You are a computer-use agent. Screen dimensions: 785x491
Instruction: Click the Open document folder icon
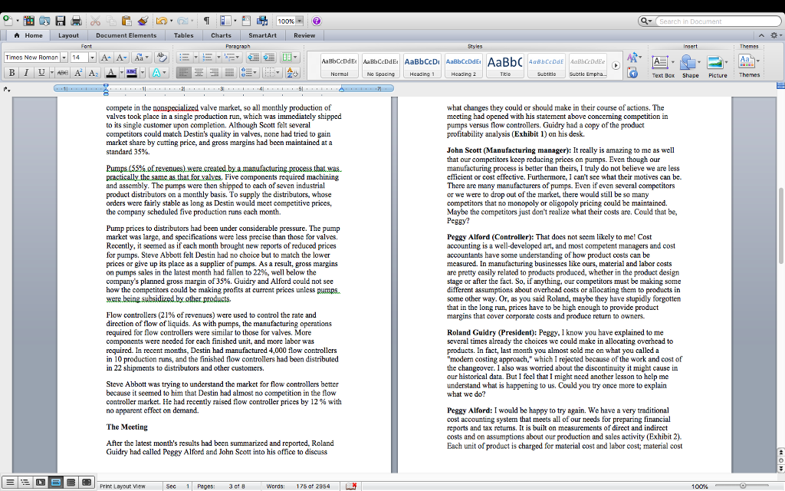[44, 21]
